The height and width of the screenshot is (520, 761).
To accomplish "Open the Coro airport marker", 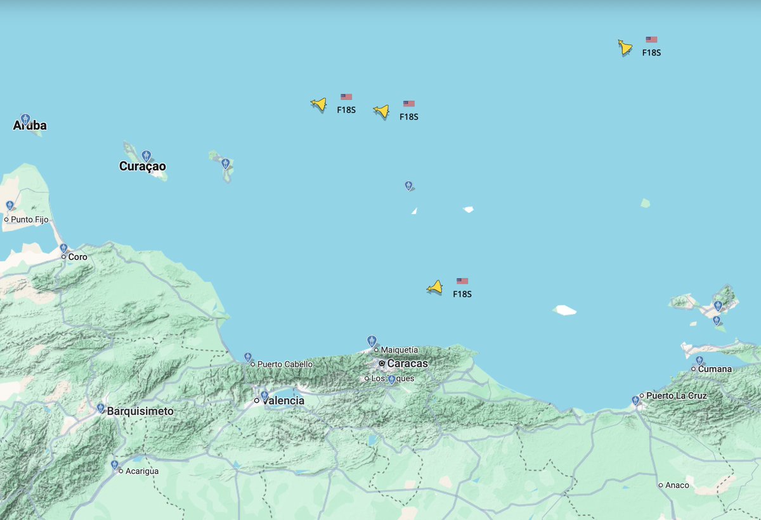I will point(63,248).
